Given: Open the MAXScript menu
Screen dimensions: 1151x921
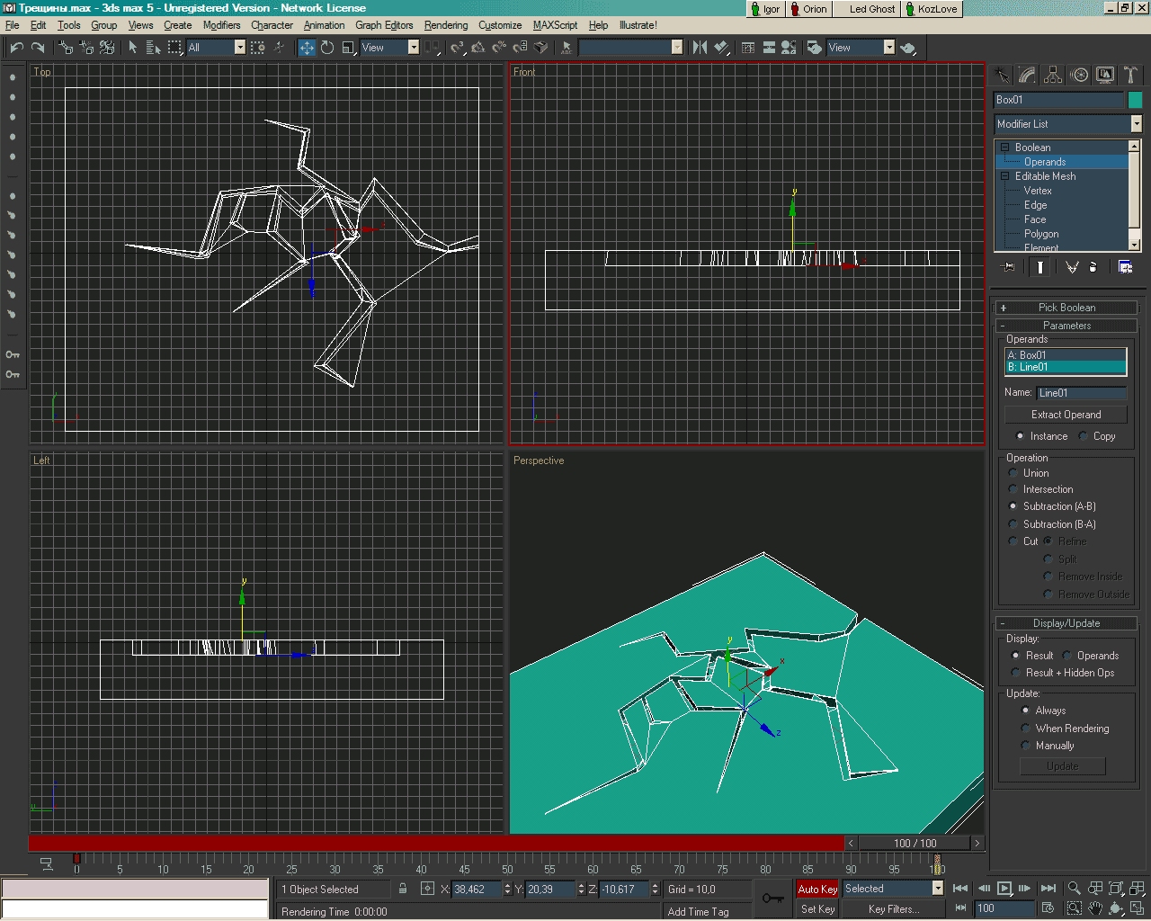Looking at the screenshot, I should point(555,25).
